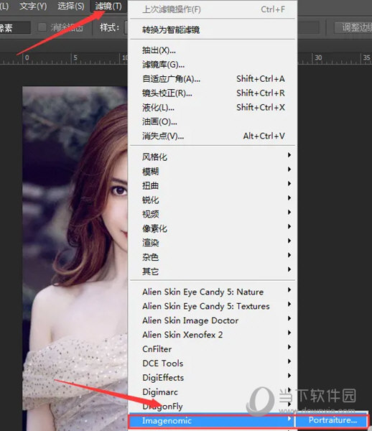Open 消失点(V)... vanishing point
Screen dimensions: 372x431
(212, 136)
